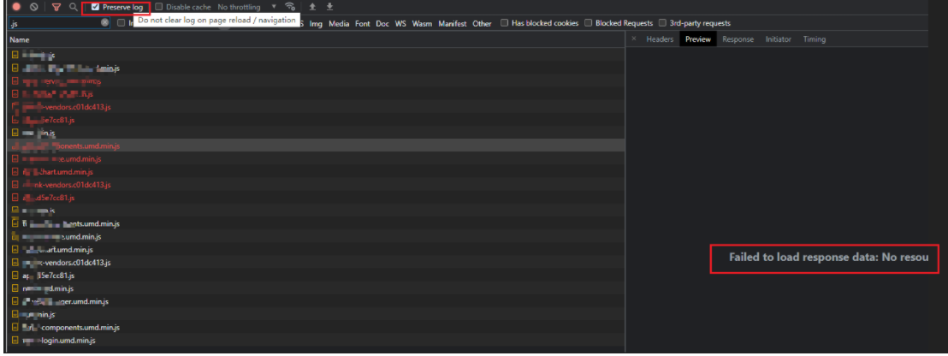Toggle the red filter funnel icon
The width and height of the screenshot is (948, 356).
pos(56,7)
